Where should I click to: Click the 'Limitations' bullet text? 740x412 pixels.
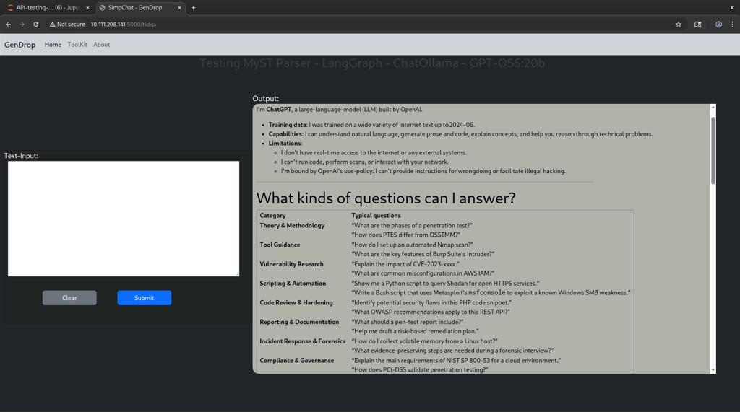coord(285,144)
